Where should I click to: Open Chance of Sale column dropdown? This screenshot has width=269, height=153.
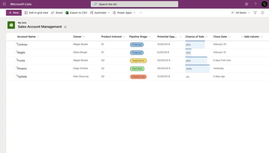[x=206, y=37]
